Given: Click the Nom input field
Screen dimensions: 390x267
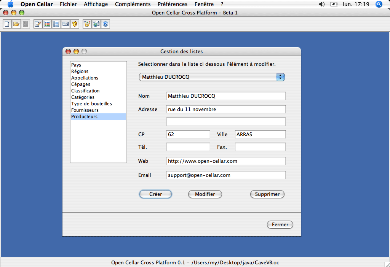Looking at the screenshot, I should [226, 96].
